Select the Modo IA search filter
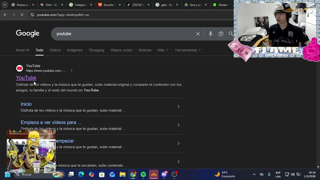Image resolution: width=320 pixels, height=180 pixels. [22, 50]
